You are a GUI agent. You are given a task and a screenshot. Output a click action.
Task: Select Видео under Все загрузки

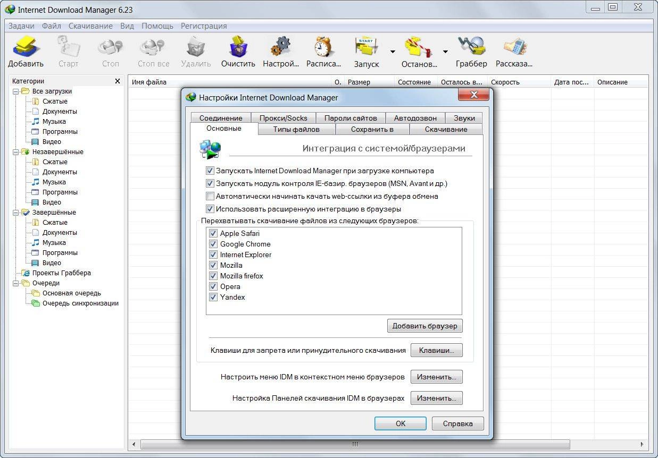click(x=52, y=142)
